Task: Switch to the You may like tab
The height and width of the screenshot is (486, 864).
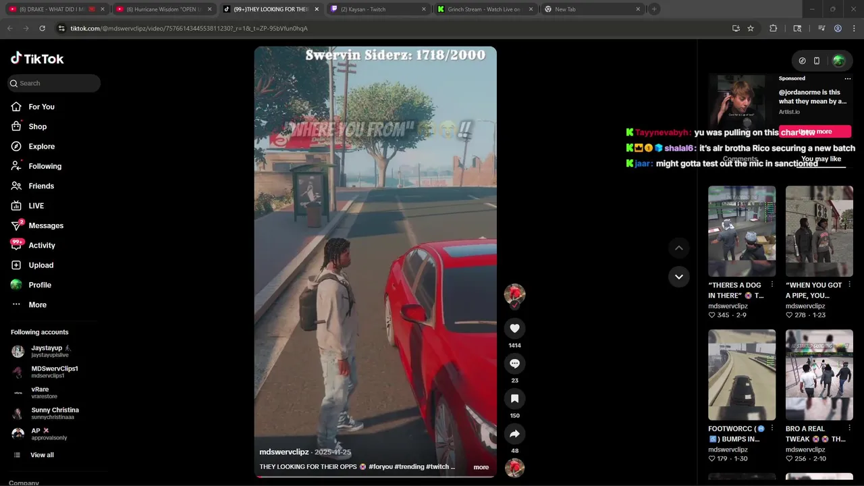Action: (x=821, y=159)
